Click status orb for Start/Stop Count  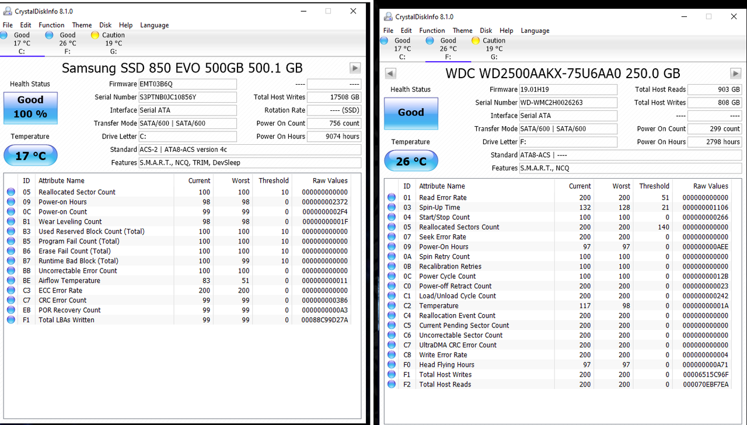[x=391, y=217]
